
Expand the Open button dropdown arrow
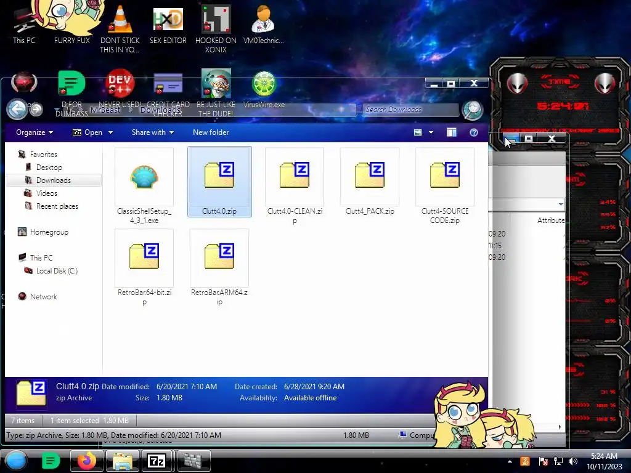110,132
